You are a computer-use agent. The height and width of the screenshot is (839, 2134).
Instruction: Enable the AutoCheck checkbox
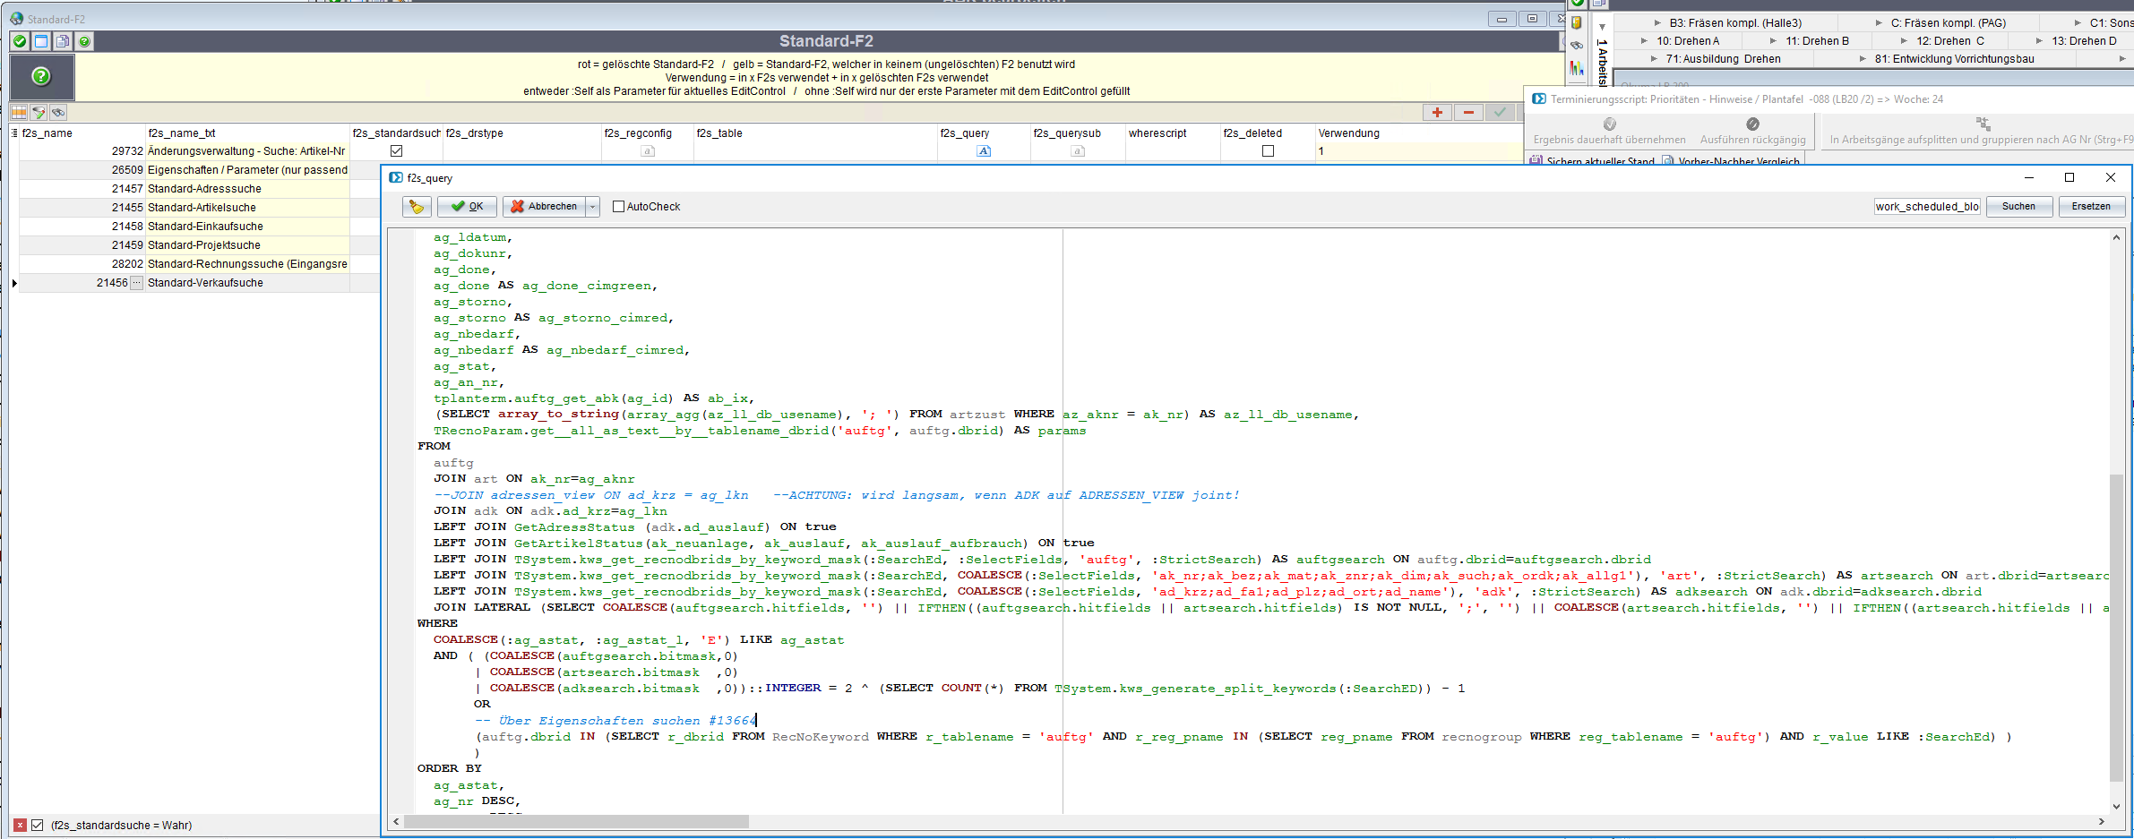point(618,207)
